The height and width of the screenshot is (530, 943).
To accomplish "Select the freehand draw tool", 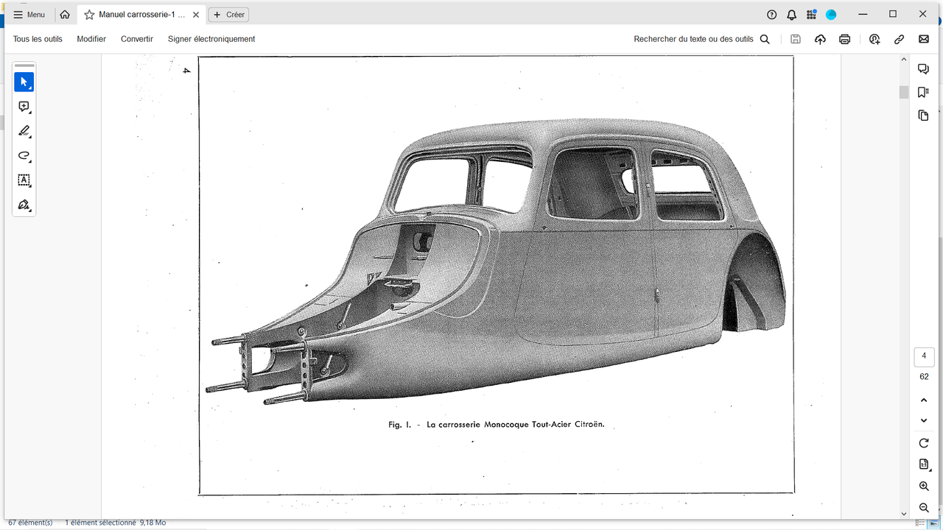I will [x=24, y=155].
